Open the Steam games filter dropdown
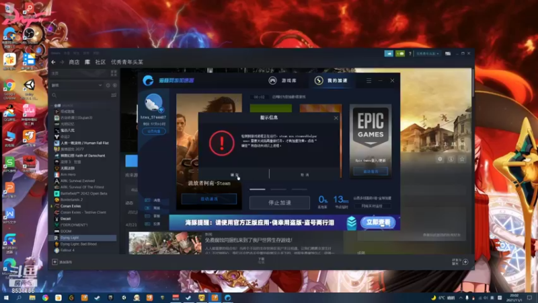 click(x=77, y=86)
